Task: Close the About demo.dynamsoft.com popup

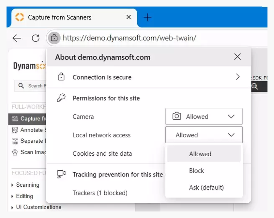Action: click(237, 57)
